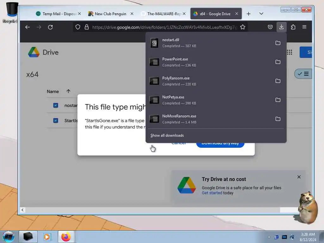Open the downloaded NotPetya.exe entry
324x243 pixels.
point(209,100)
